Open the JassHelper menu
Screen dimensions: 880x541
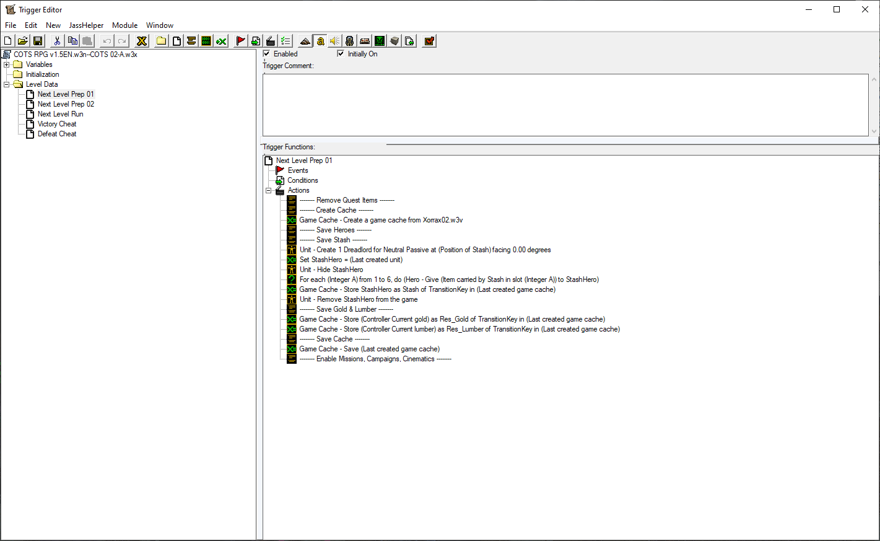pos(86,25)
